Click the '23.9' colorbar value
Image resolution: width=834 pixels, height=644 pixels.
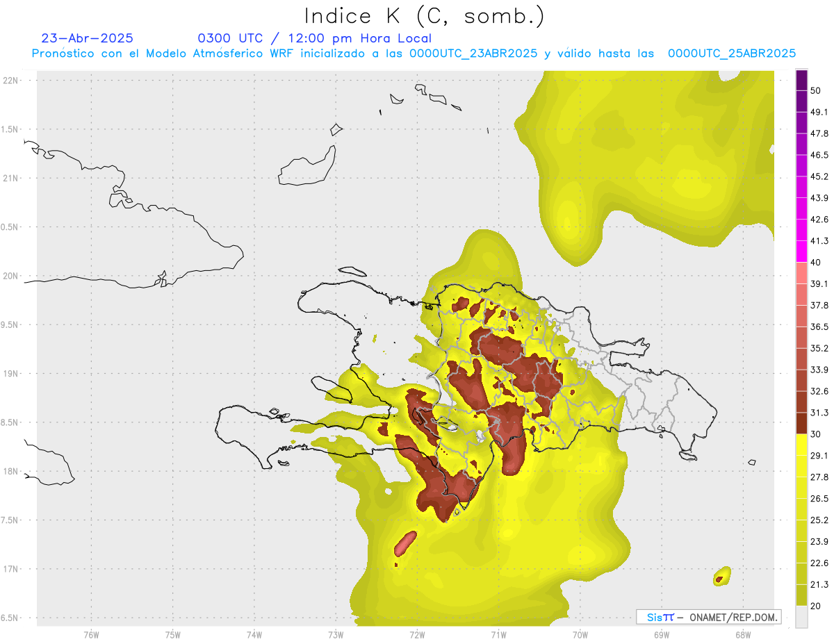point(819,541)
